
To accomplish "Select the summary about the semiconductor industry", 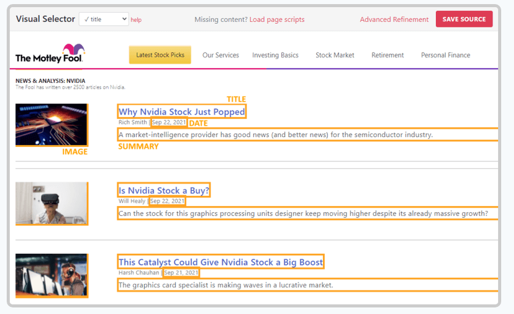I will (276, 135).
